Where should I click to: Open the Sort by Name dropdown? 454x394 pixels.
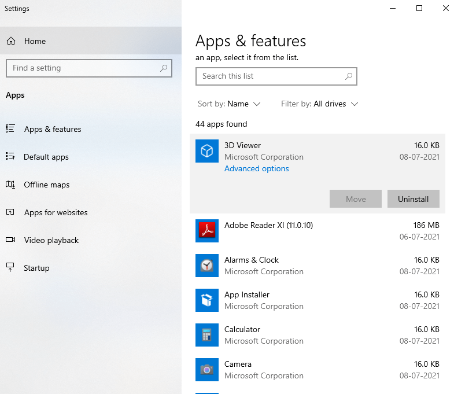tap(229, 104)
